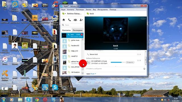
Task: Switch to the Контакты tab
Action: (67, 30)
